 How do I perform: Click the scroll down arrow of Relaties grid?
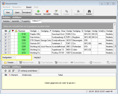click(x=115, y=53)
